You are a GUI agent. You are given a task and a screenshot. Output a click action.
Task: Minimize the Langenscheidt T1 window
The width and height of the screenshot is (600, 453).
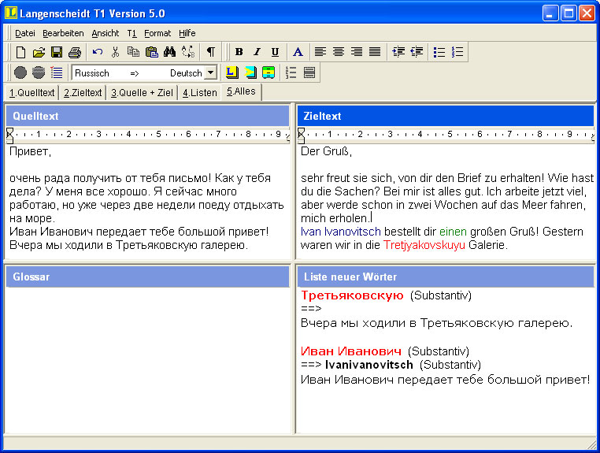tap(550, 13)
